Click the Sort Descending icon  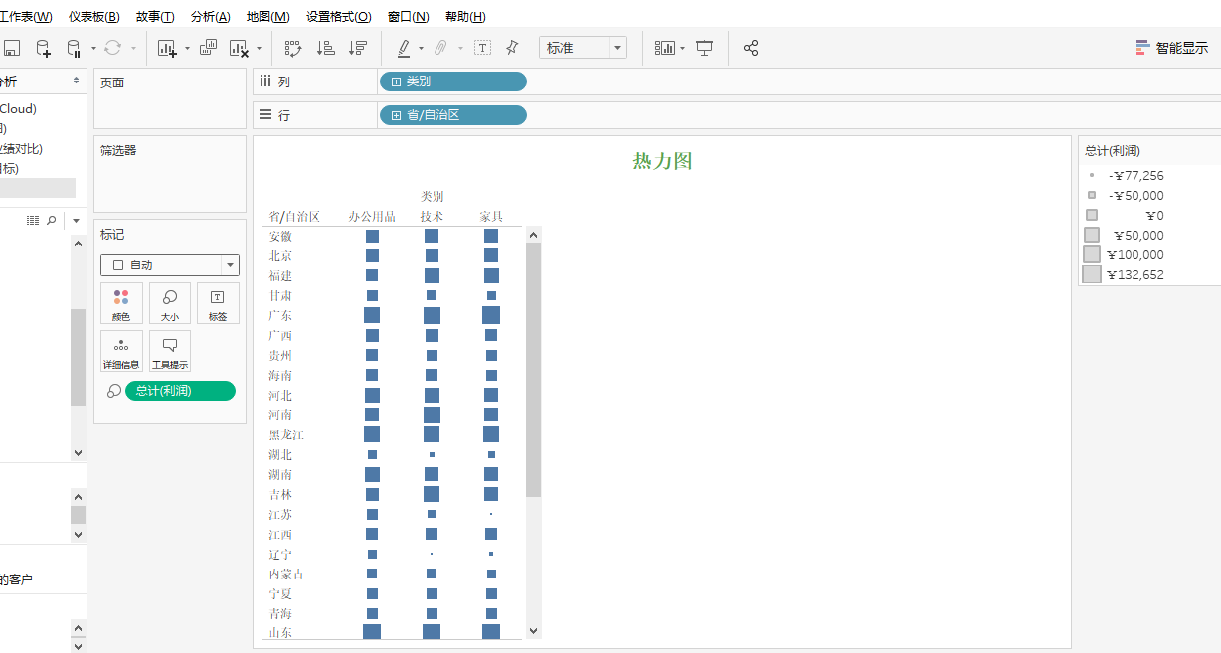click(358, 48)
